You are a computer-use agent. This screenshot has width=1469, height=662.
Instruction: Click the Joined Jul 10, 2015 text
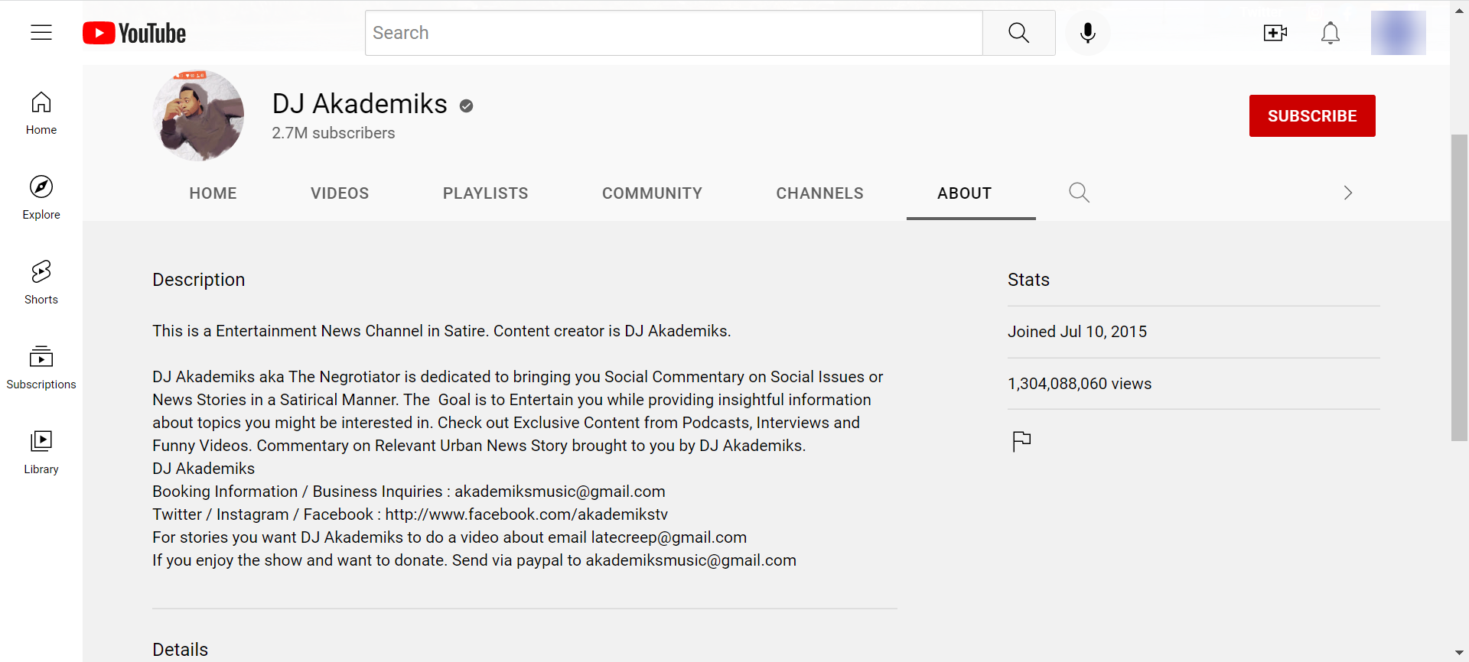pyautogui.click(x=1077, y=332)
